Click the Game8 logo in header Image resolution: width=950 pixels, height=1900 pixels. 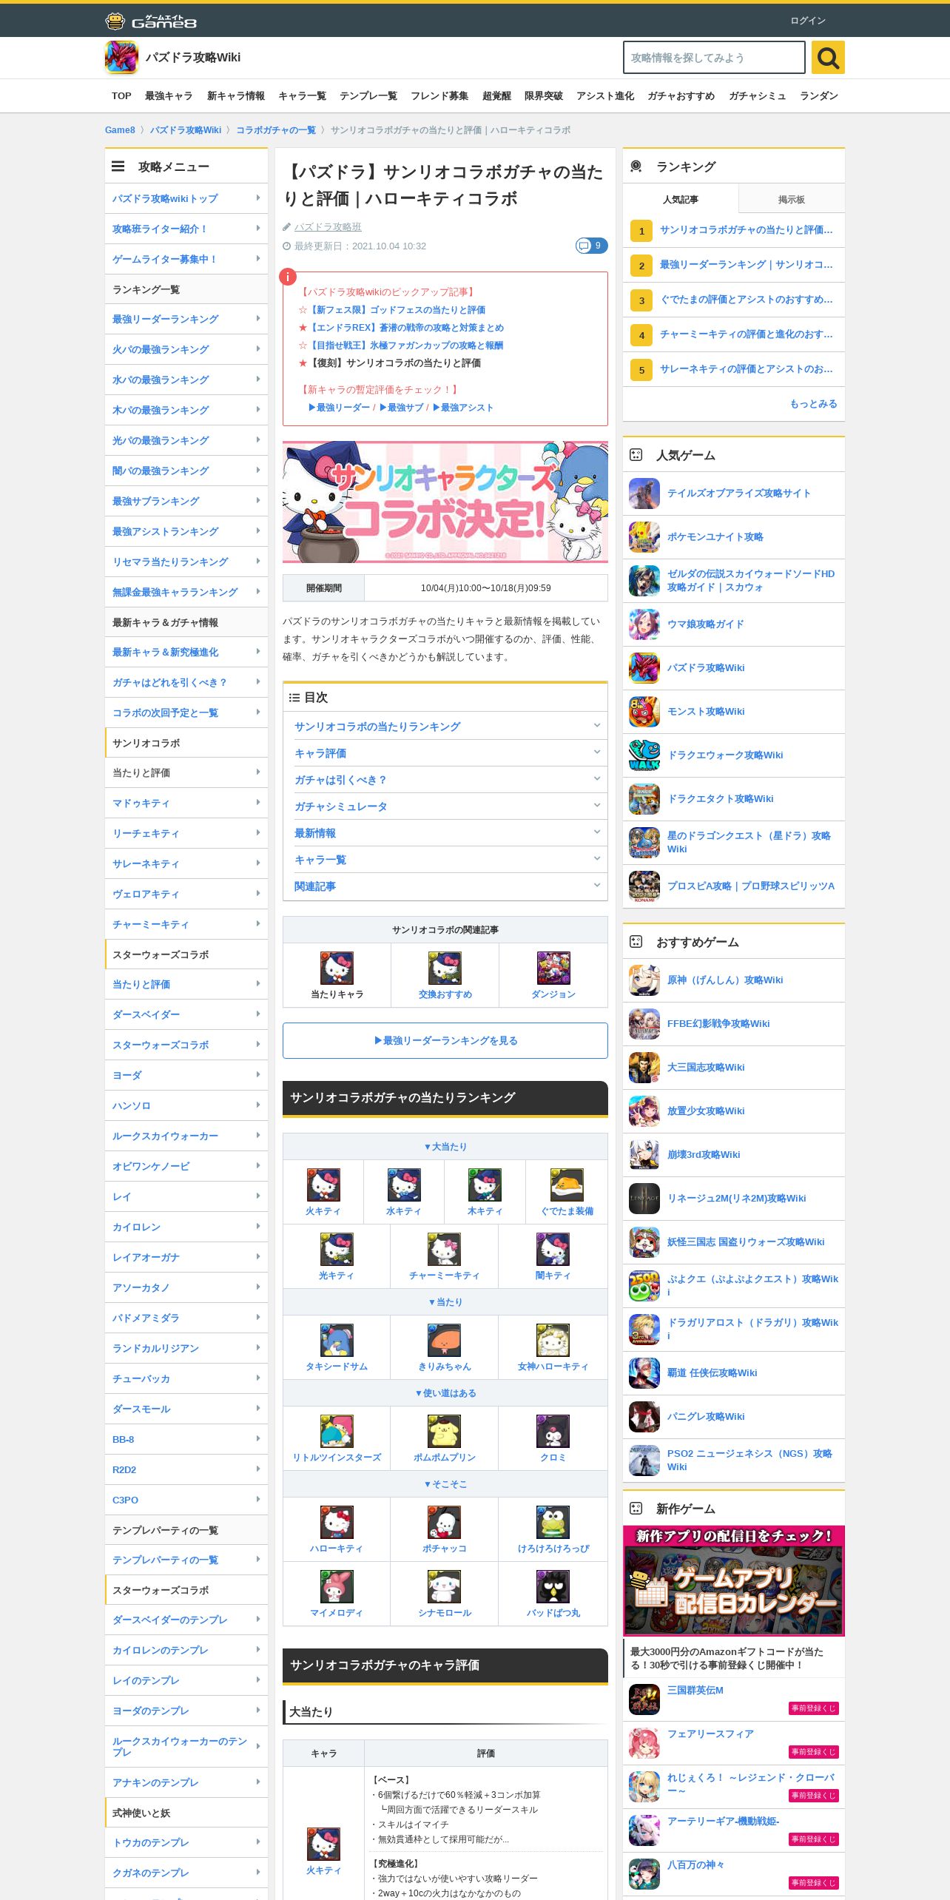pyautogui.click(x=151, y=21)
